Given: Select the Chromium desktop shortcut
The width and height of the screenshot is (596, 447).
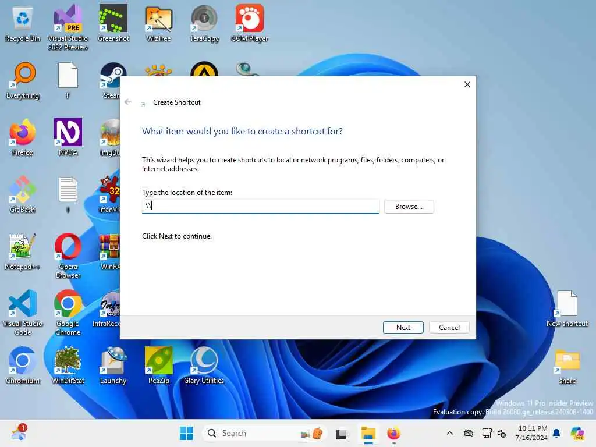Looking at the screenshot, I should pos(23,366).
